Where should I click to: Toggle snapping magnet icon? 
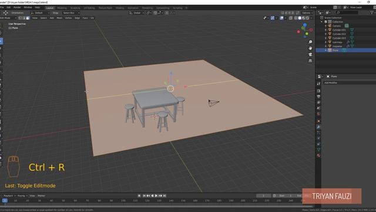[155, 13]
